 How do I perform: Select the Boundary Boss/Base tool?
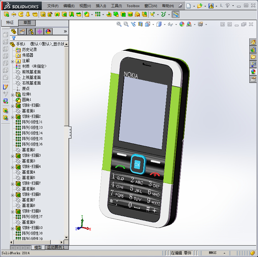35,15
